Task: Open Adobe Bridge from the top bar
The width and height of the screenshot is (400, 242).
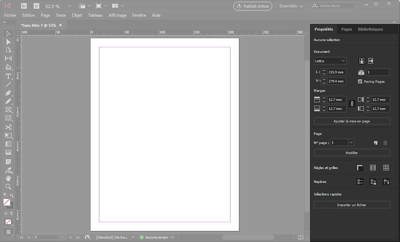Action: click(x=24, y=6)
